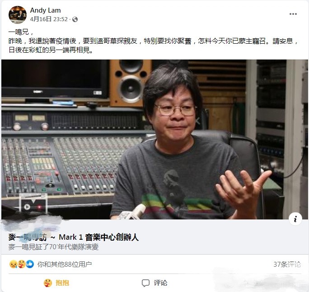Screen dimensions: 309x292
Task: Click the public globe audience icon
Action: (75, 19)
